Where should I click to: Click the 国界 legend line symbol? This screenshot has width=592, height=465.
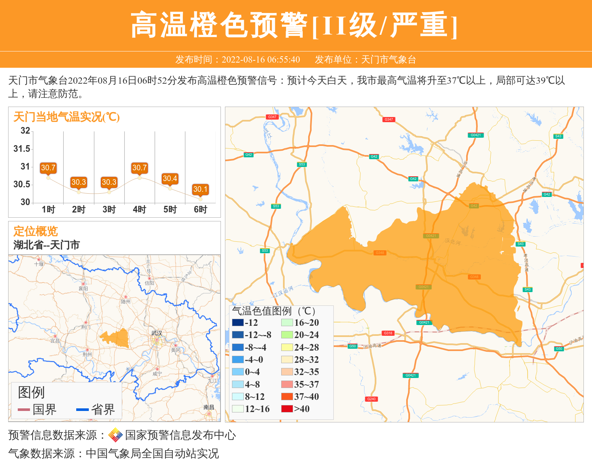coord(24,409)
